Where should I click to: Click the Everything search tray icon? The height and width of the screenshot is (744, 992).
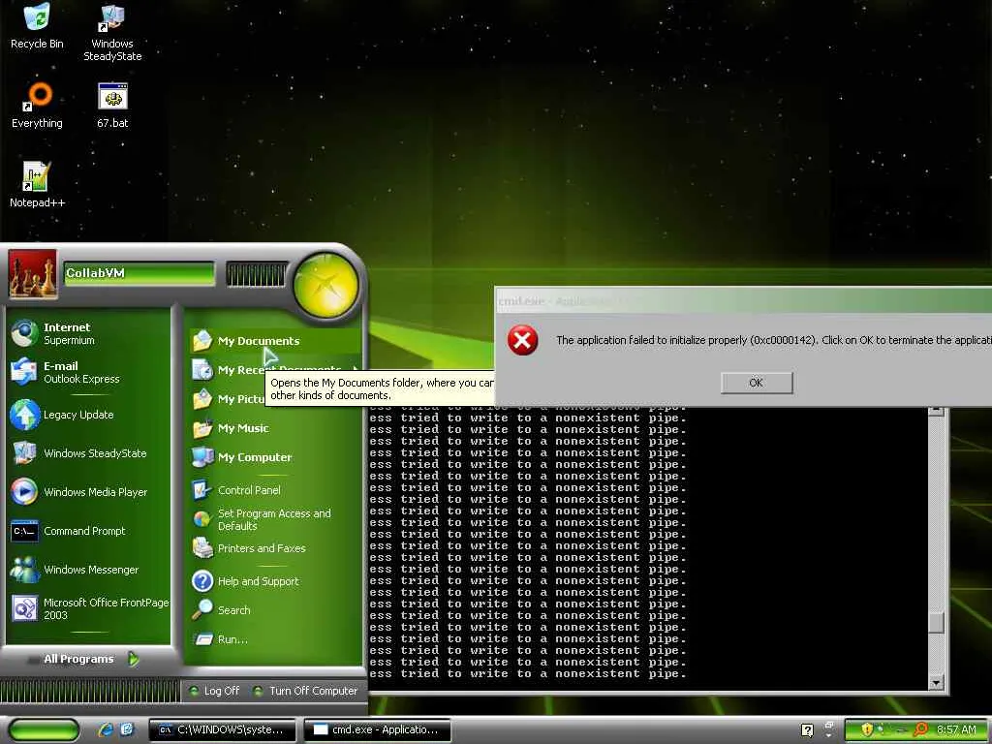(921, 729)
